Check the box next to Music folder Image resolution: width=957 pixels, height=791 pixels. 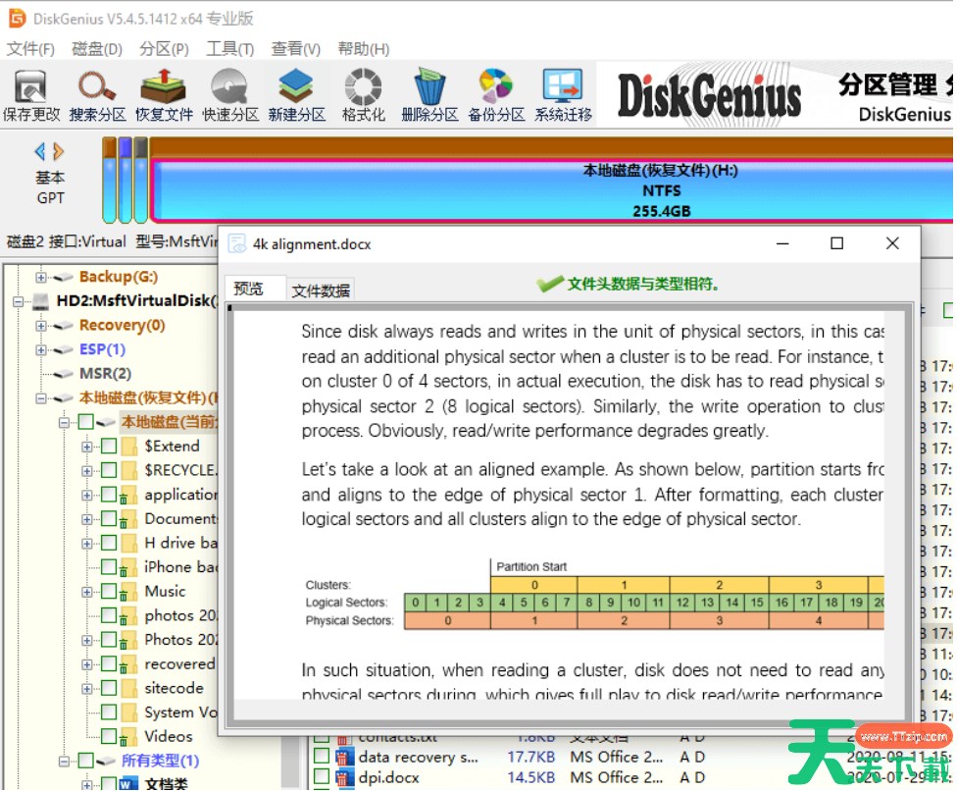coord(109,592)
